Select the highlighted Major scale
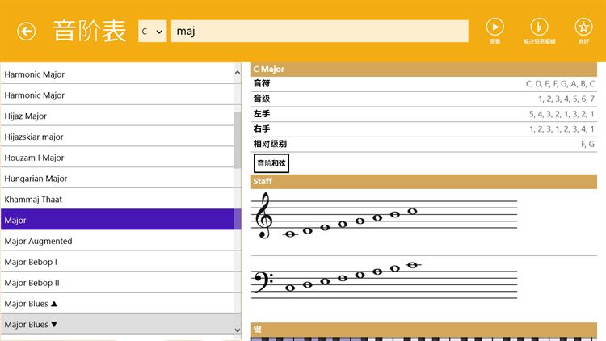 117,220
